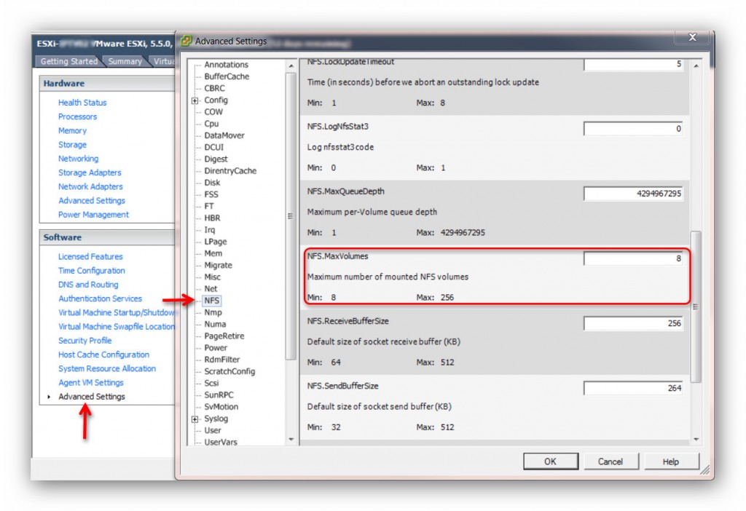Select PageRetire tree entry

pyautogui.click(x=224, y=336)
